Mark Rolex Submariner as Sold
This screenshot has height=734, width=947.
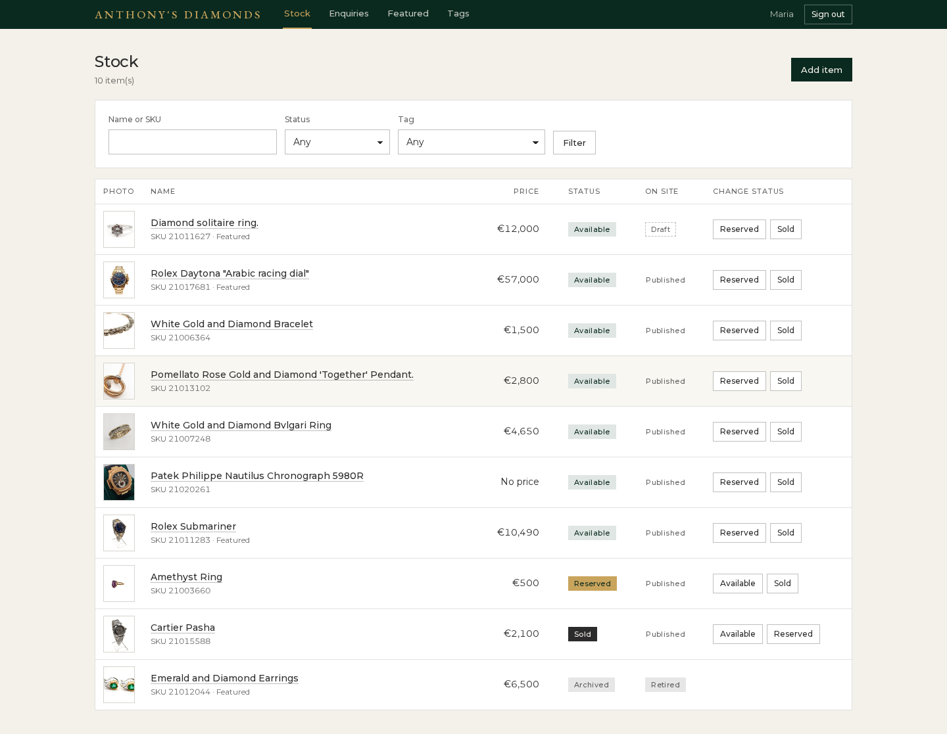click(x=786, y=533)
